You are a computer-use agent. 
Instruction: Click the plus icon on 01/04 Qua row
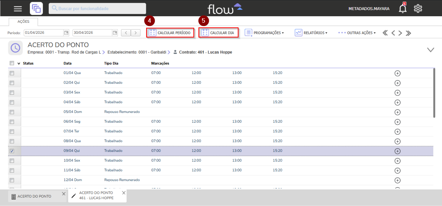pos(397,73)
